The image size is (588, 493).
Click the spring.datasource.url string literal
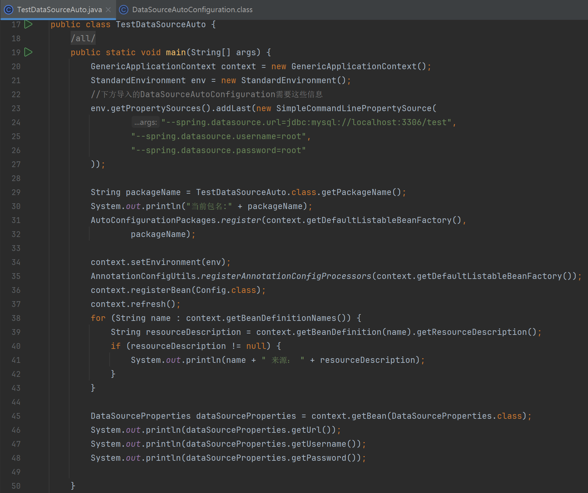pos(306,123)
